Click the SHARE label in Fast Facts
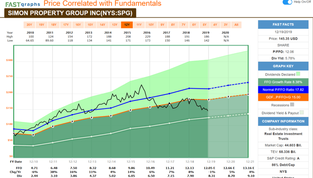This screenshot has width=313, height=178. coord(283,45)
